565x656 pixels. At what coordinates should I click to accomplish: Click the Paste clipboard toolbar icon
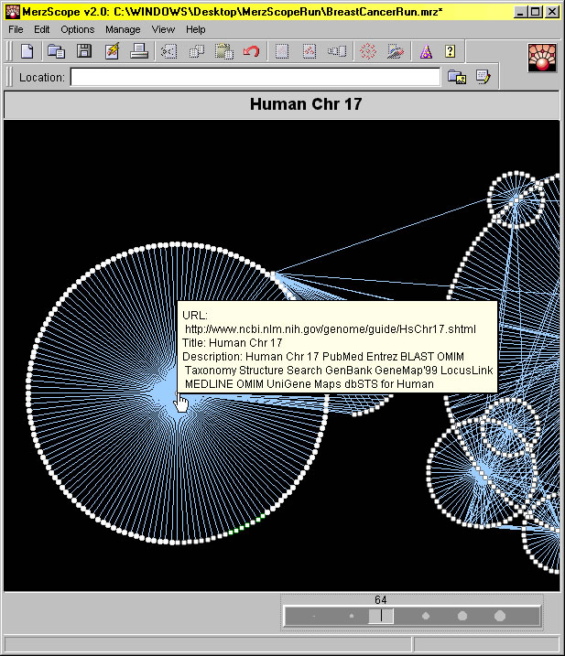[223, 51]
